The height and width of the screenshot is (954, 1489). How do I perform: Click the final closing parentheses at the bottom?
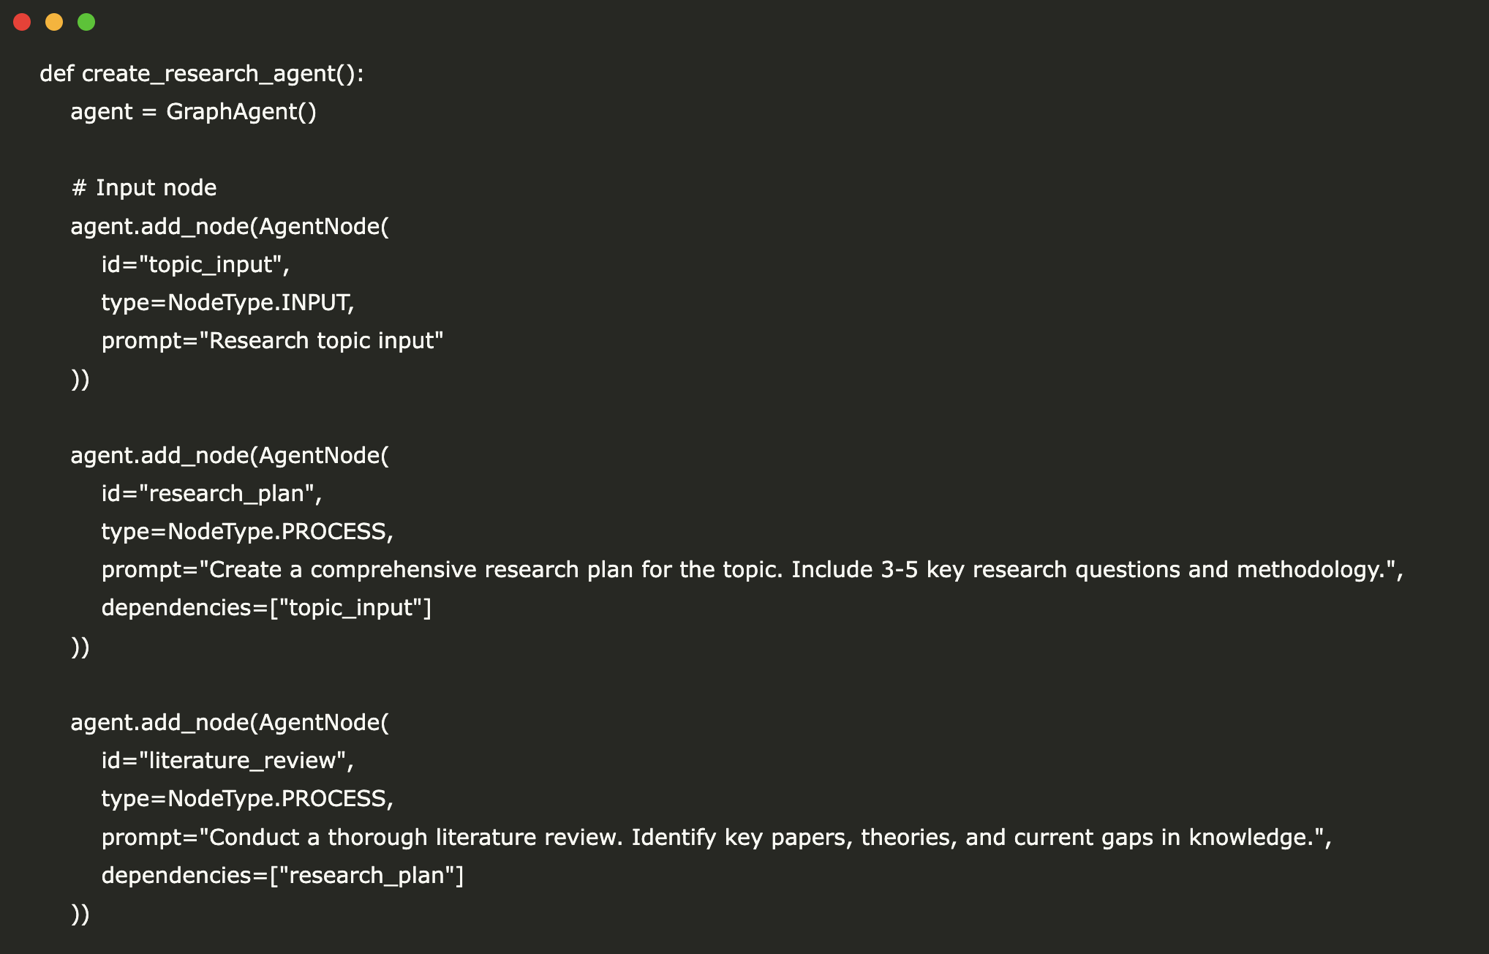pyautogui.click(x=80, y=913)
